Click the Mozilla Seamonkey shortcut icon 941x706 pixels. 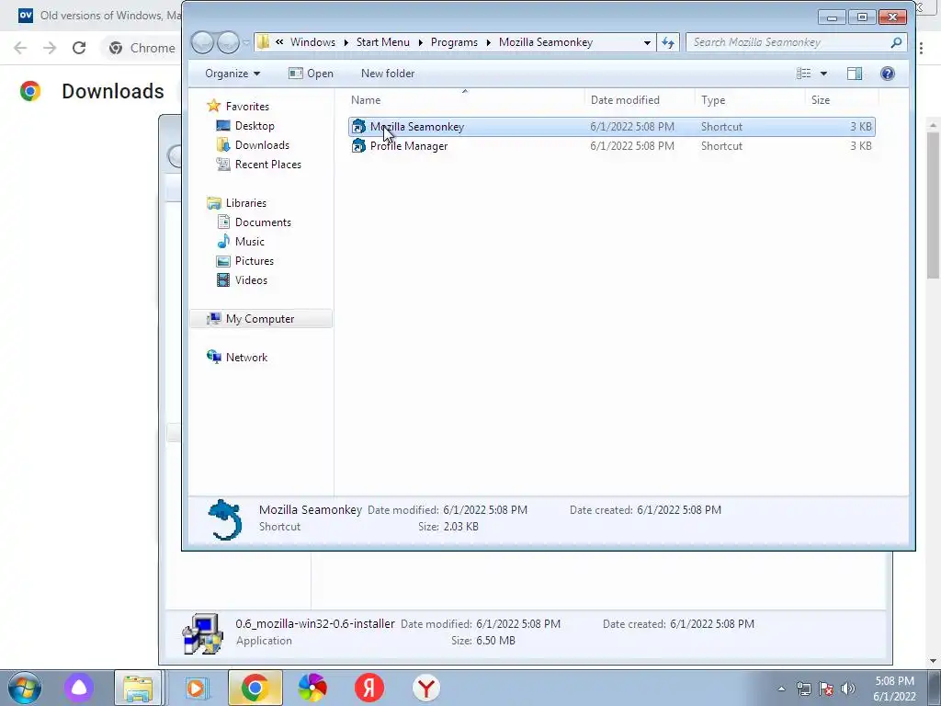pyautogui.click(x=358, y=127)
